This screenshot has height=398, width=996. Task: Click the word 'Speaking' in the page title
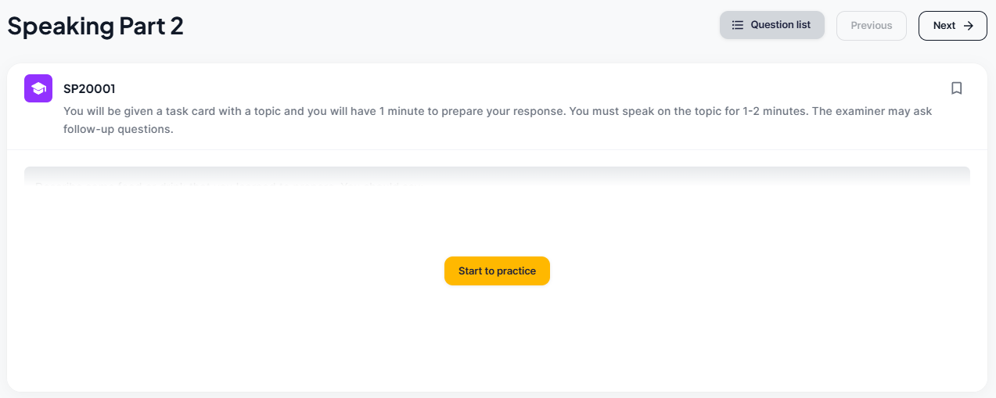point(61,26)
